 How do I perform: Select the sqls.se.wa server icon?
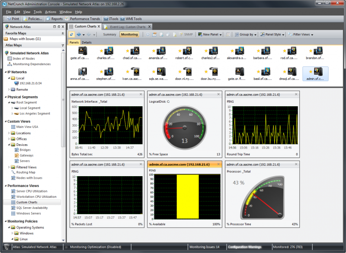(x=160, y=72)
